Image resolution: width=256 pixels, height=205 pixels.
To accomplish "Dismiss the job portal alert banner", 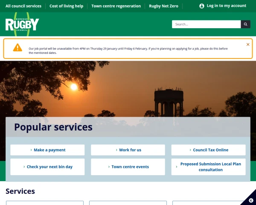I will coord(248,44).
